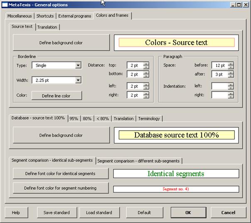The height and width of the screenshot is (223, 251).
Task: Click the Save standard button
Action: [x=57, y=213]
